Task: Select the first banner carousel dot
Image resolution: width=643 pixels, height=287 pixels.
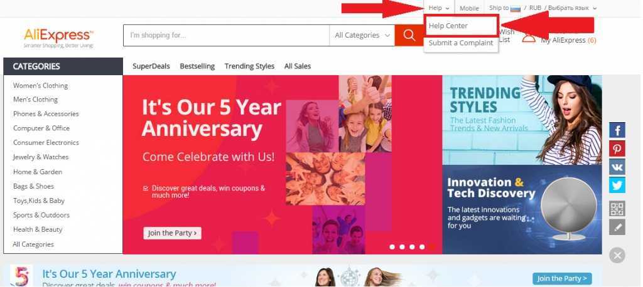Action: [x=392, y=247]
